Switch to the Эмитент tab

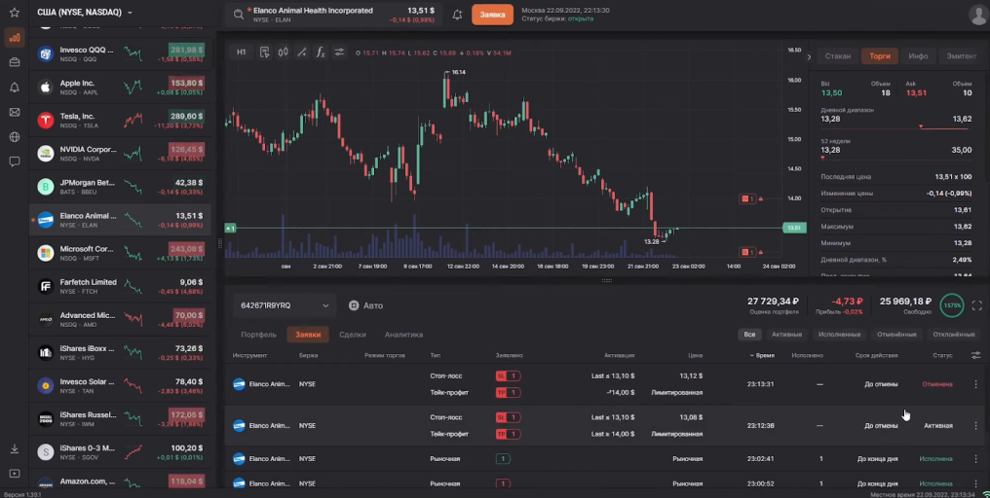[x=961, y=56]
